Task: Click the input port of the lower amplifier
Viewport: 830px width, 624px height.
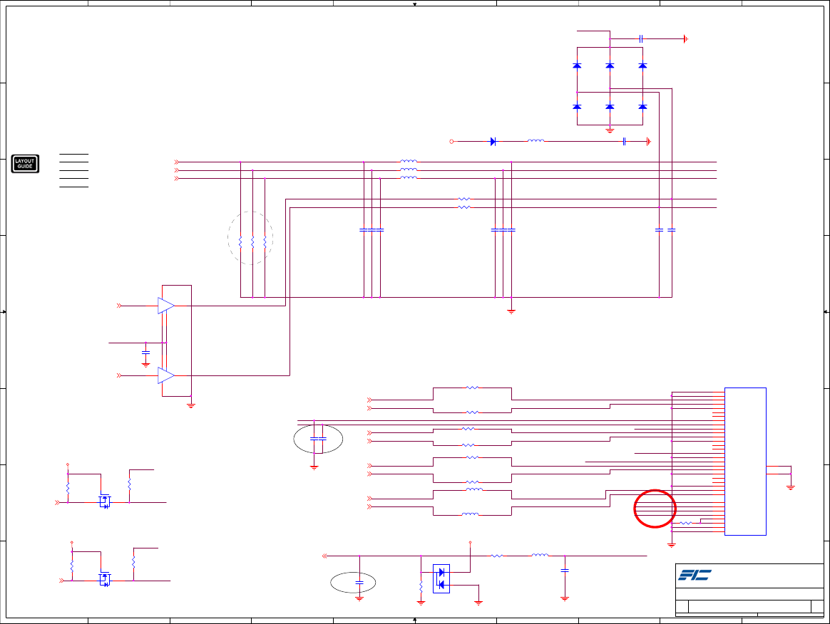Action: click(119, 375)
